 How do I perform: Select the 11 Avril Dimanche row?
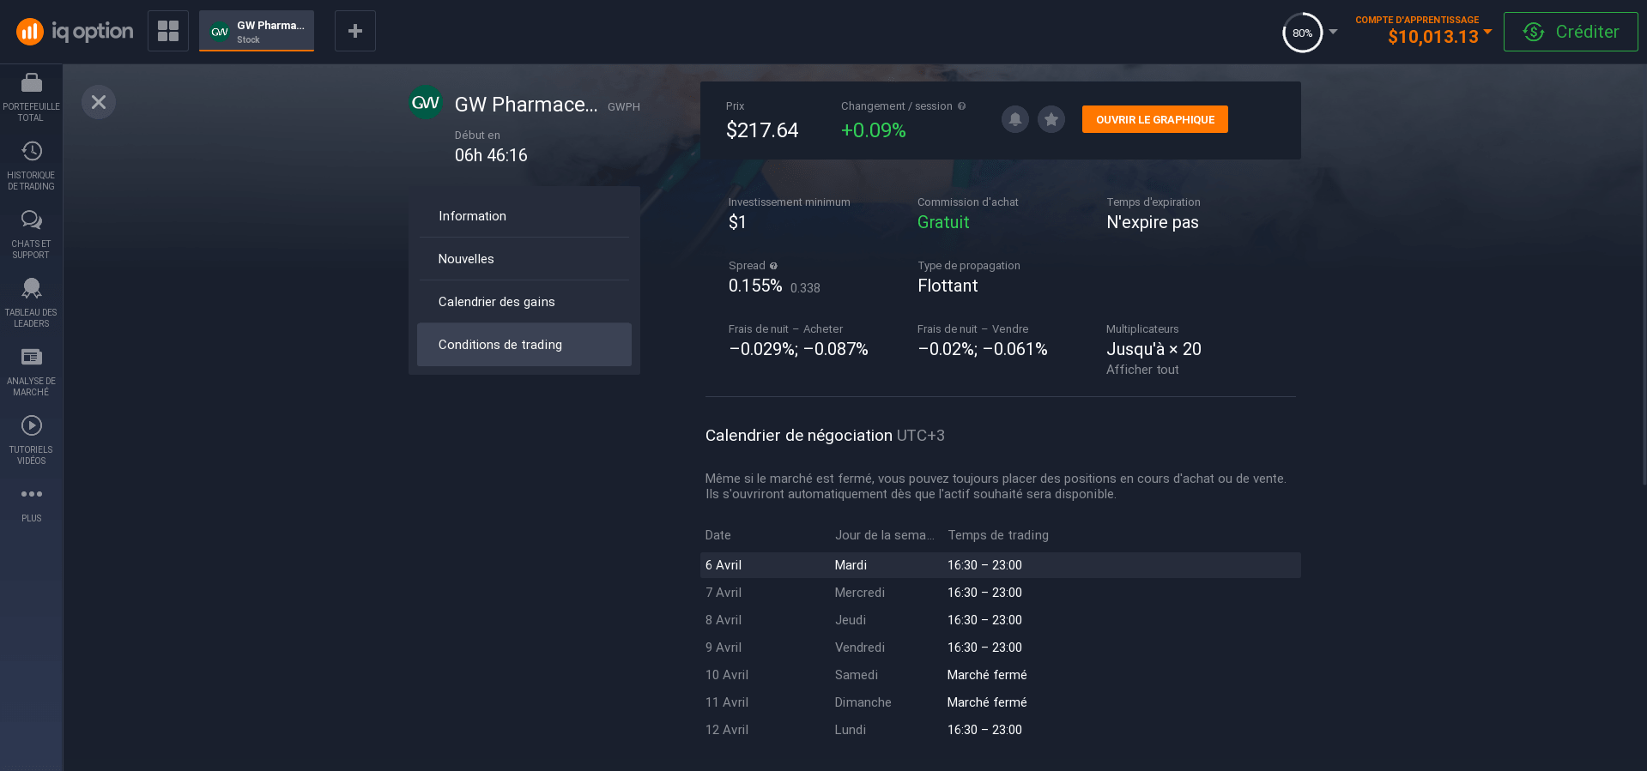point(1001,702)
